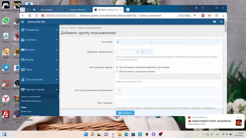Click the Текст баннера input field
This screenshot has height=138, width=246.
pos(168,103)
